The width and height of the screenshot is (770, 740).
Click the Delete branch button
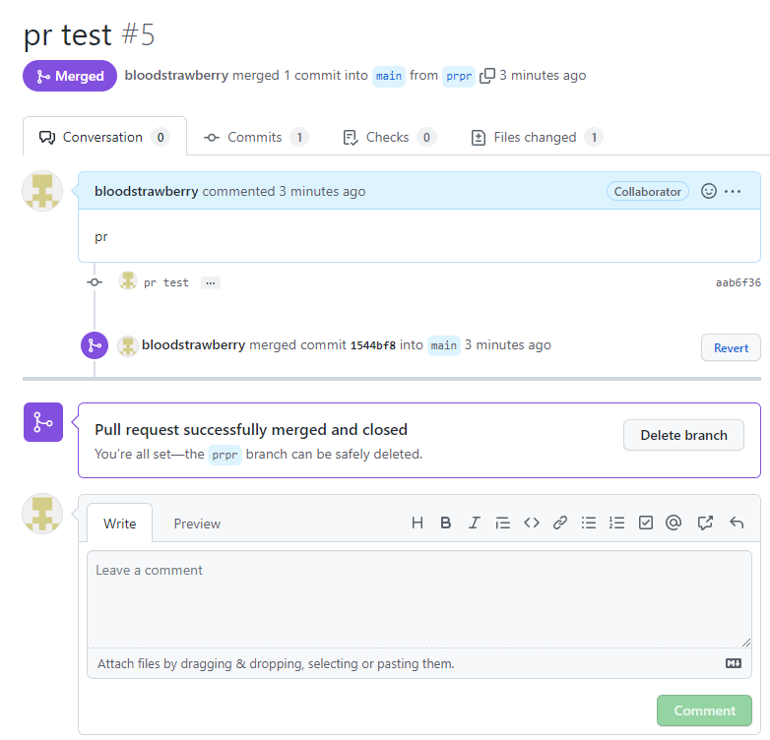683,435
